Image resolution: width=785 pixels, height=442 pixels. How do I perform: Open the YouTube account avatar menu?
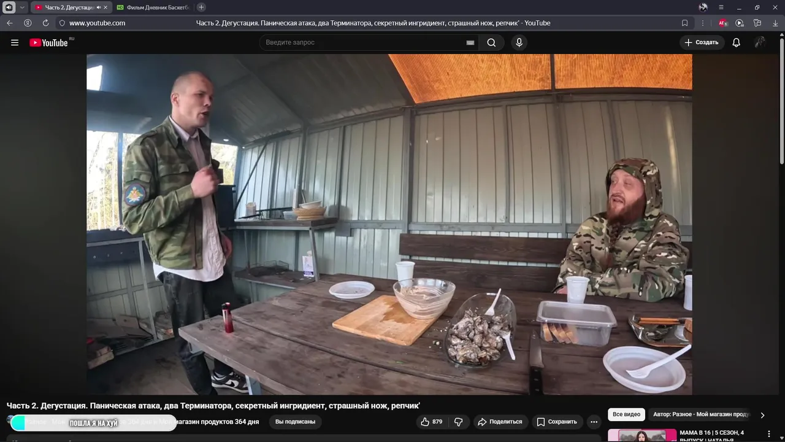(x=760, y=42)
